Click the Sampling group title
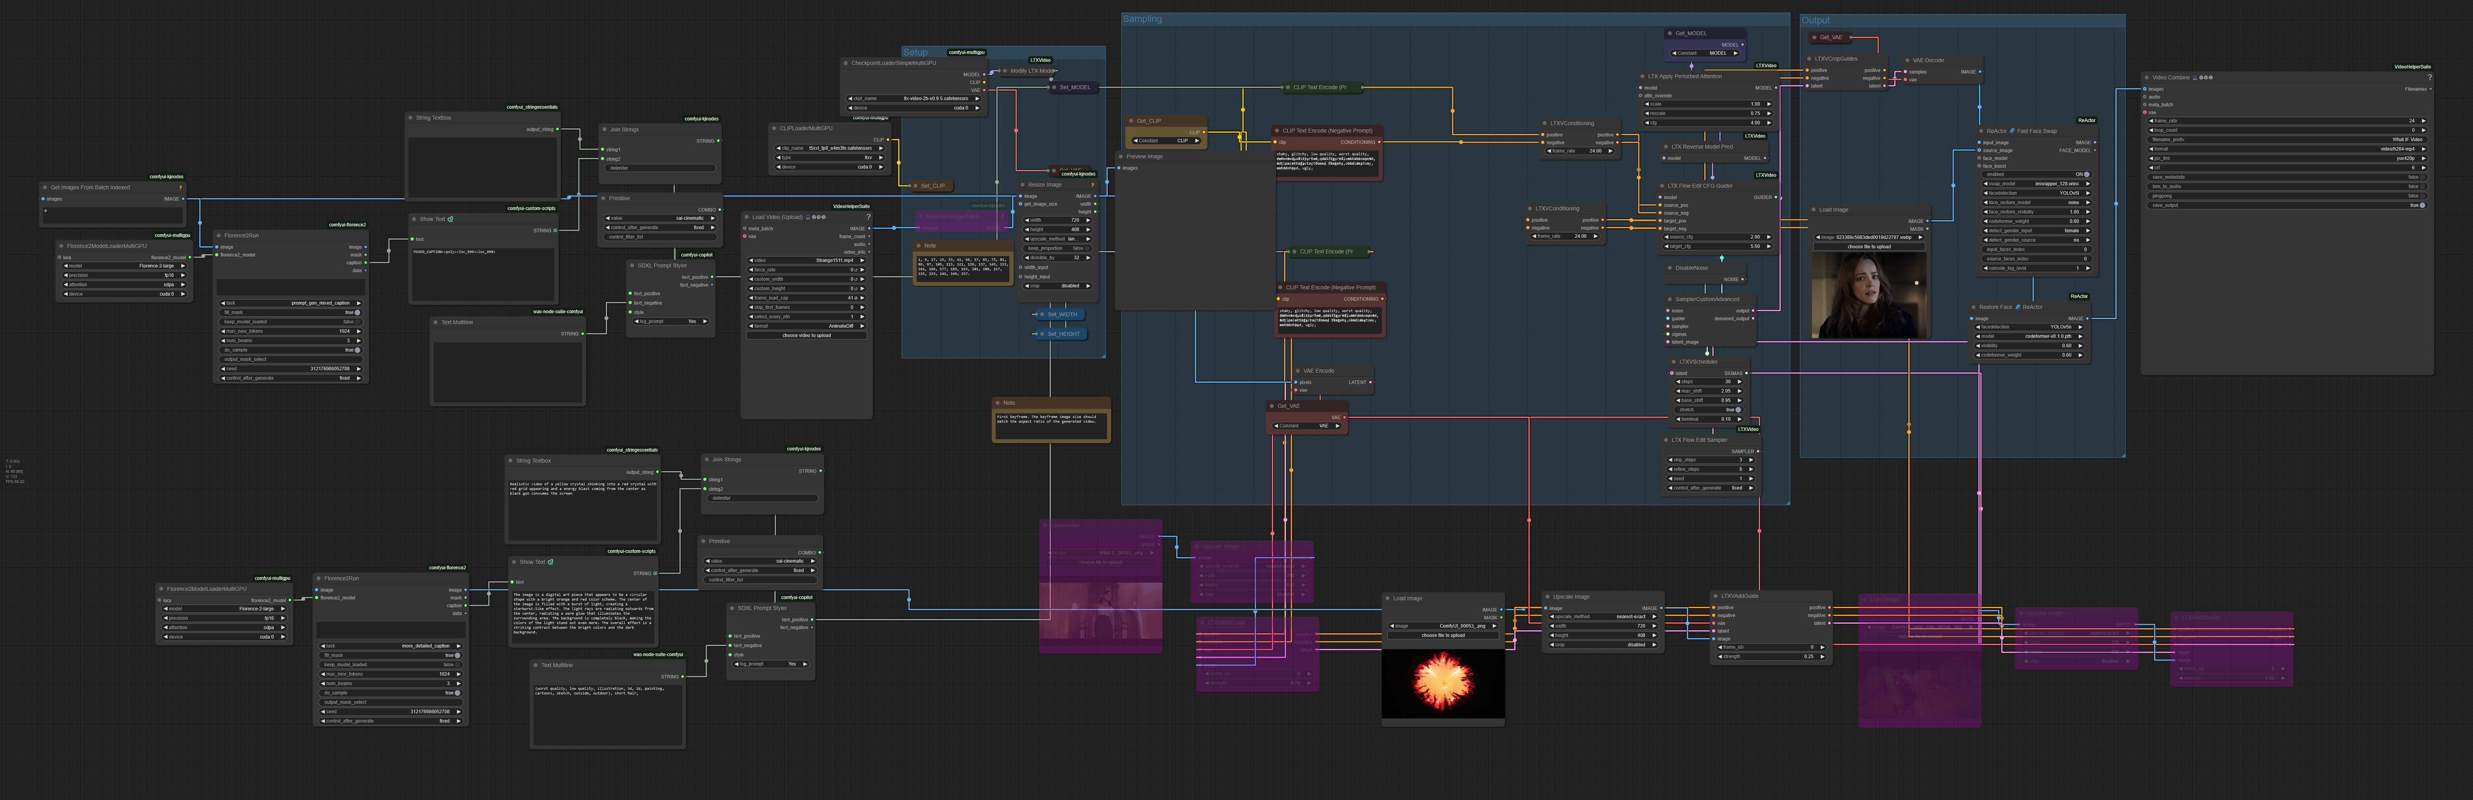The image size is (2473, 800). point(1142,19)
